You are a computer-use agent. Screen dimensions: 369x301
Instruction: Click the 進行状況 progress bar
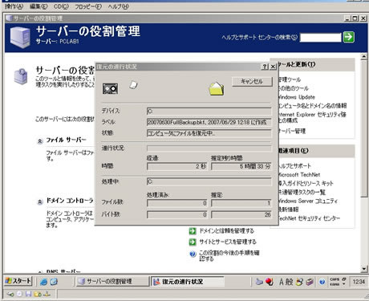pos(209,148)
